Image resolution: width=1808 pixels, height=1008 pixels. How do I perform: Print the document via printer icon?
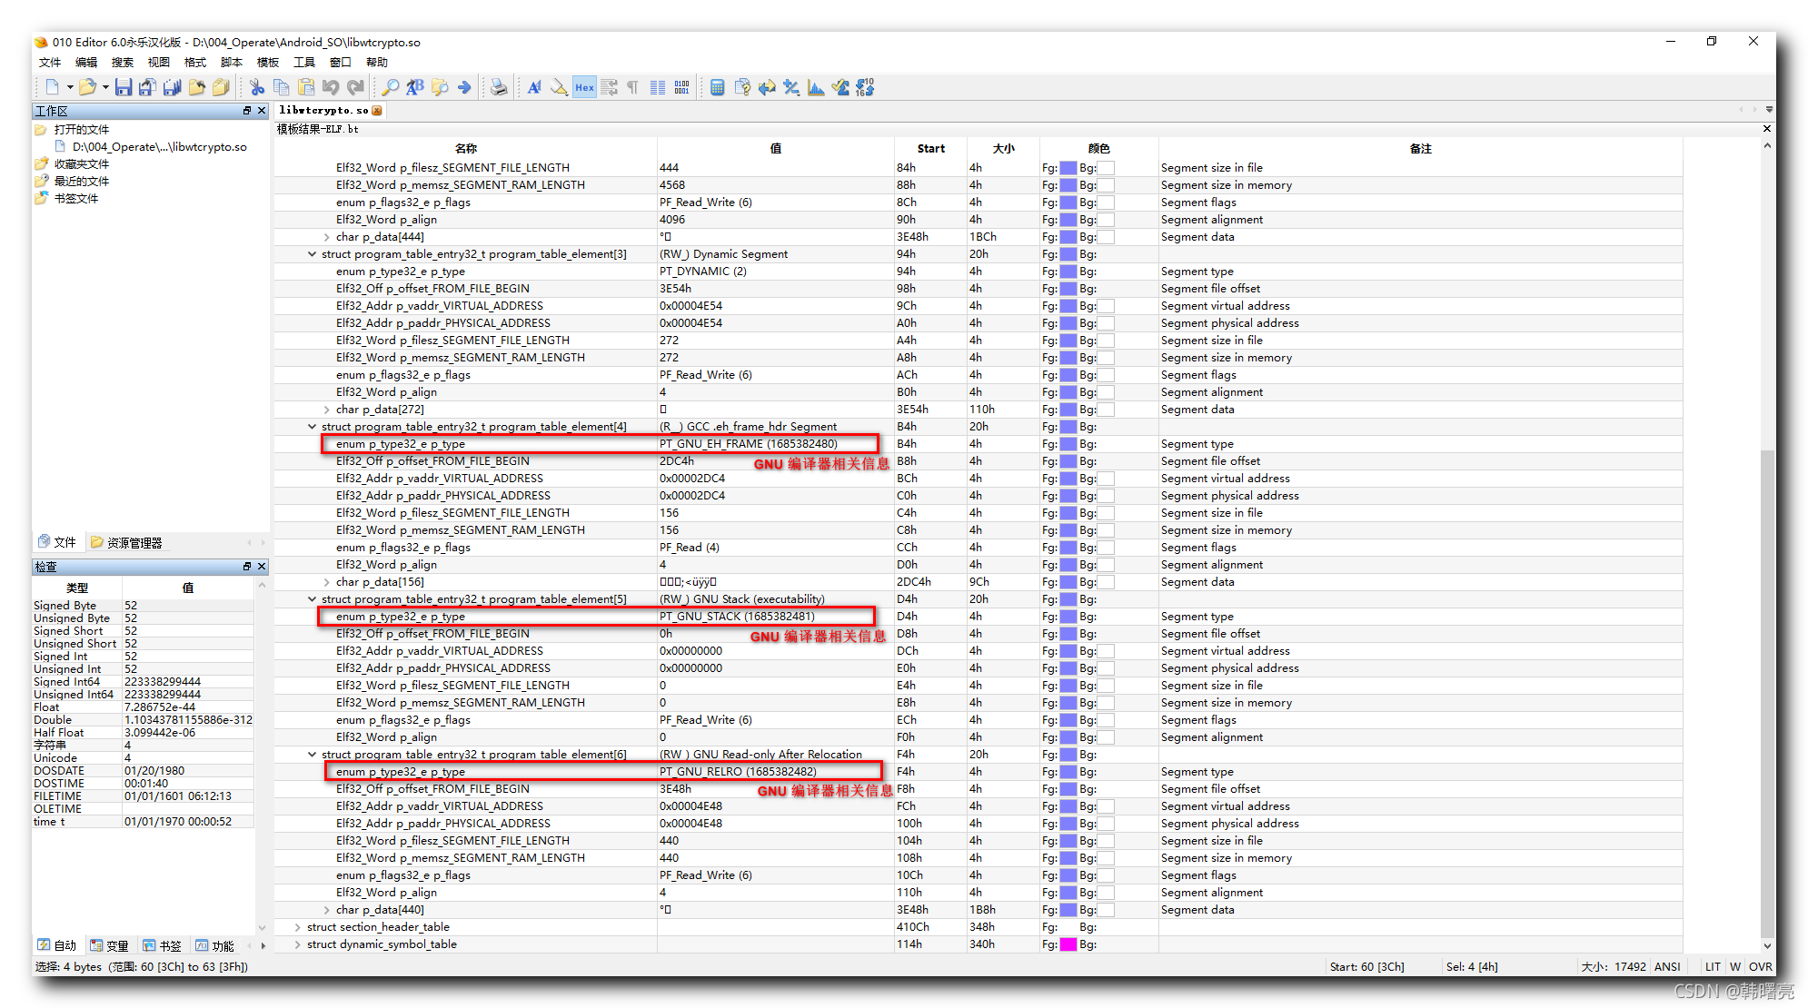coord(499,87)
